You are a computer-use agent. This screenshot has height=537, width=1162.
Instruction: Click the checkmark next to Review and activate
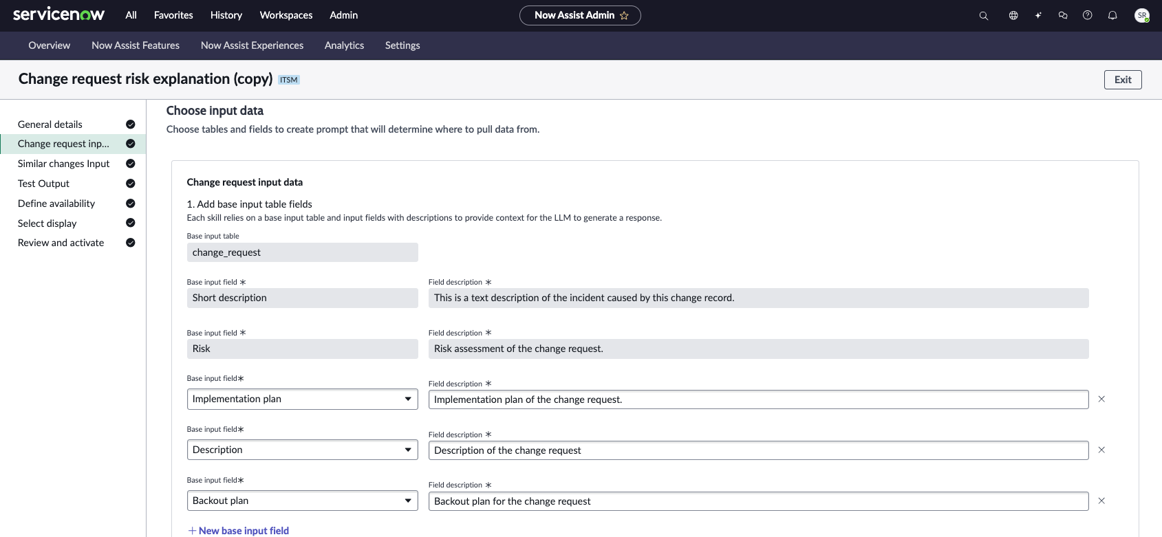(x=131, y=243)
